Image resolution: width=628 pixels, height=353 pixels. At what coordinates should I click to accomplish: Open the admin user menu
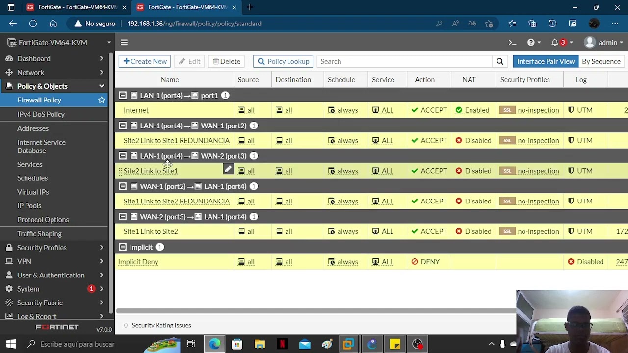pyautogui.click(x=604, y=43)
